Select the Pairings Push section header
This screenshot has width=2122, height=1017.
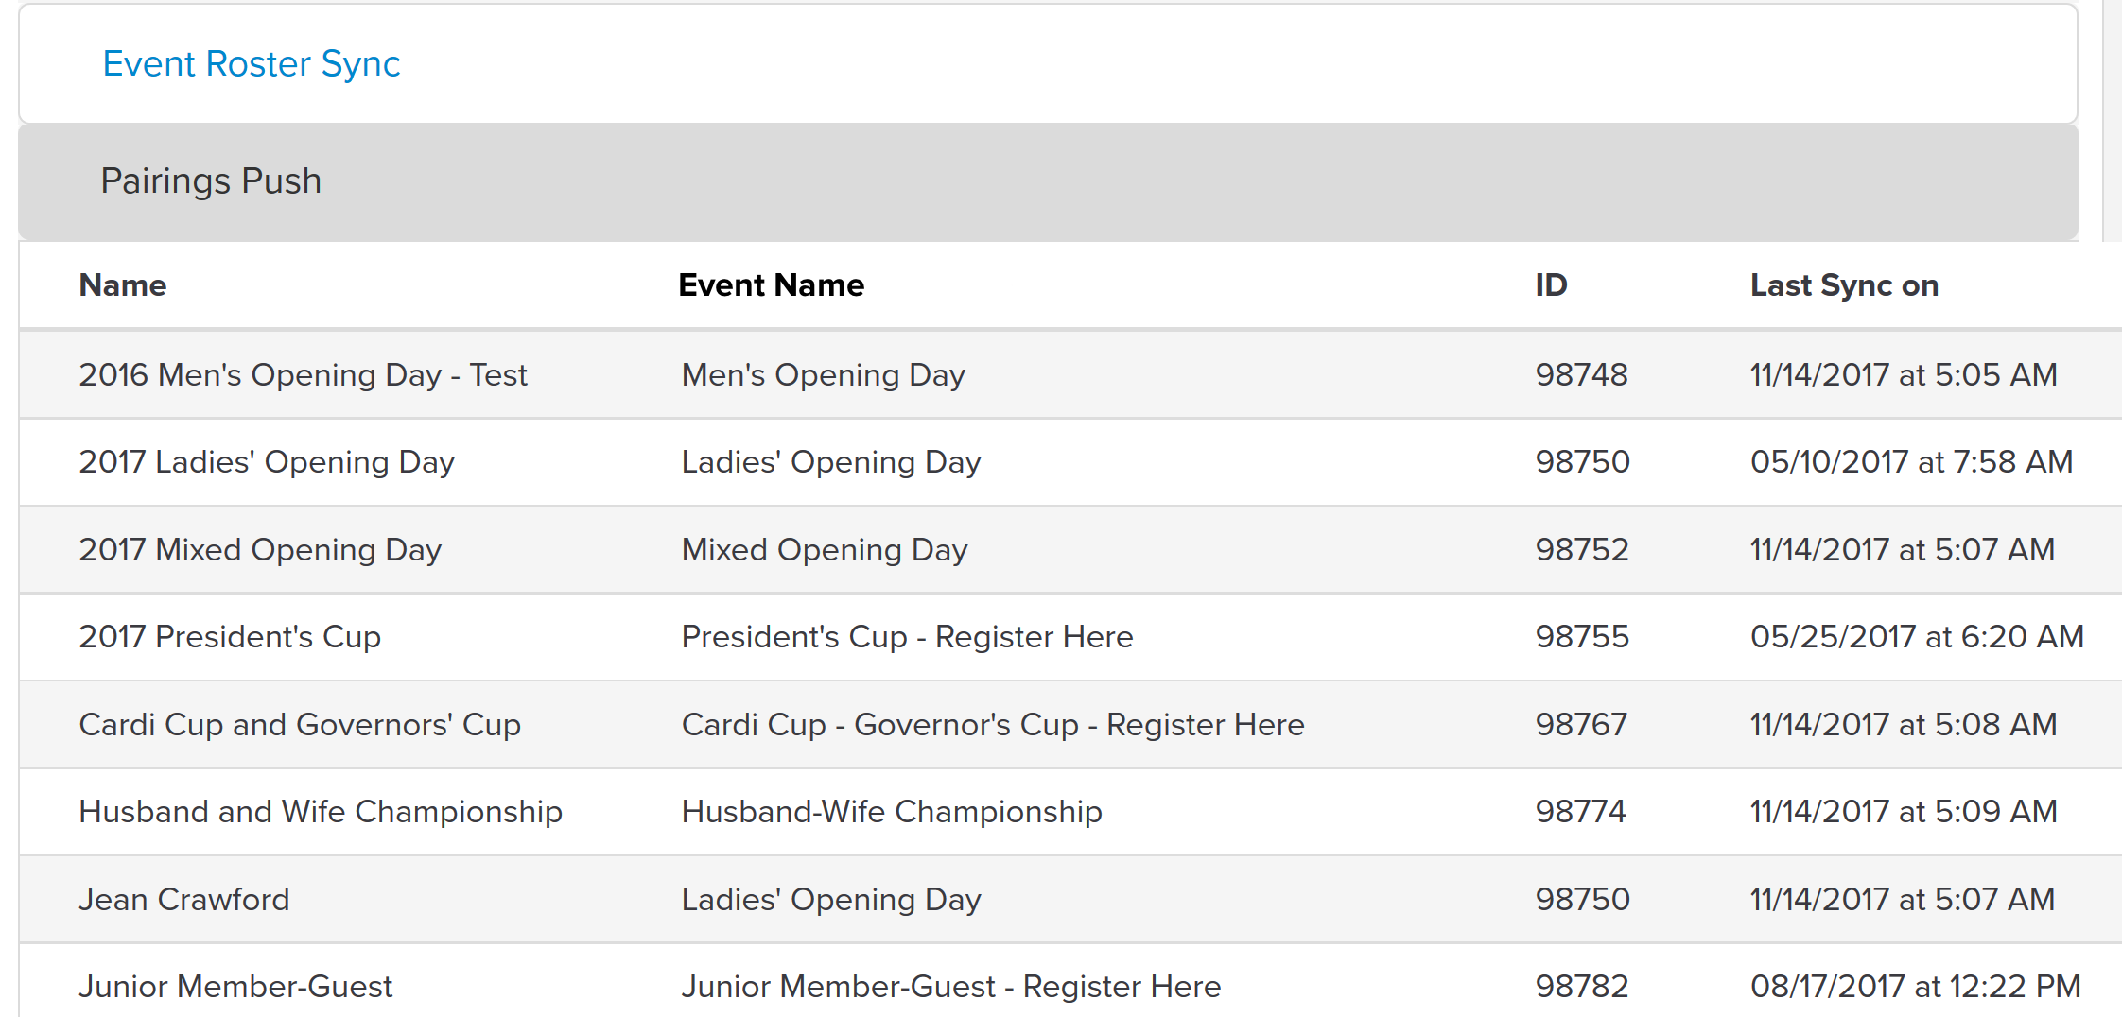(x=1048, y=181)
